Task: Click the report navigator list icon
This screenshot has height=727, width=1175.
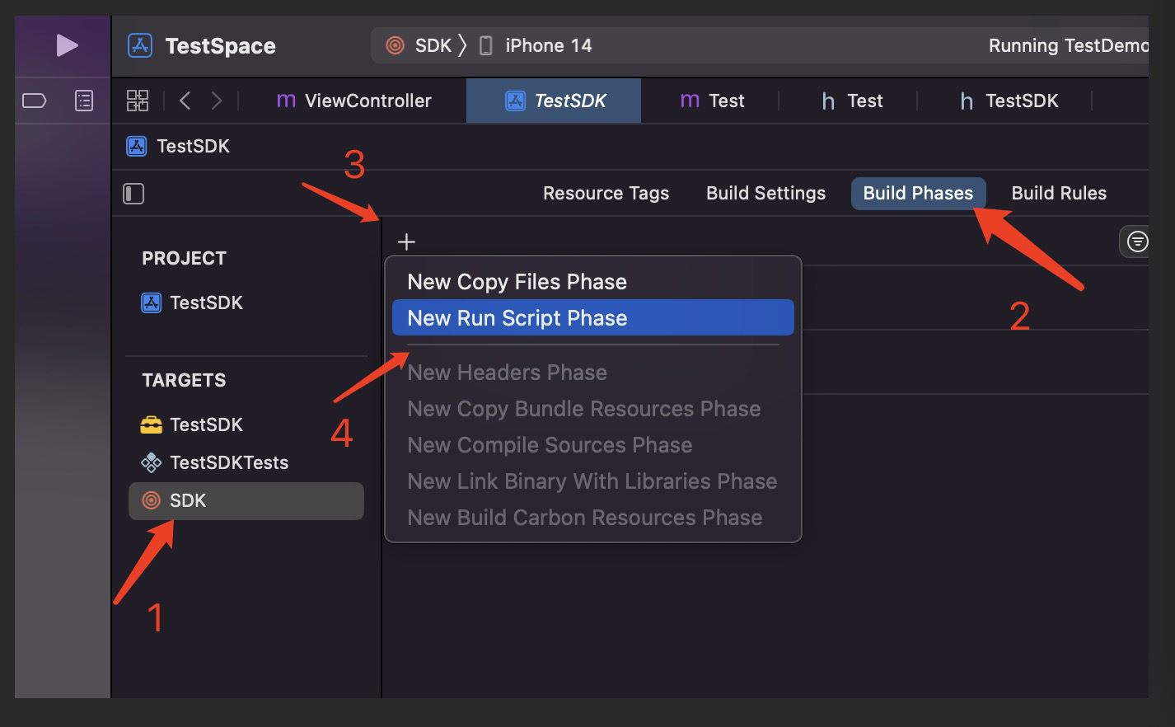Action: 84,101
